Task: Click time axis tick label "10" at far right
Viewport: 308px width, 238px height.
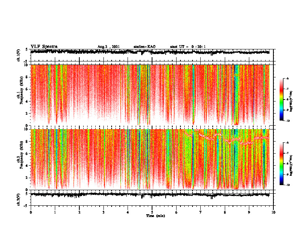Action: pyautogui.click(x=273, y=212)
